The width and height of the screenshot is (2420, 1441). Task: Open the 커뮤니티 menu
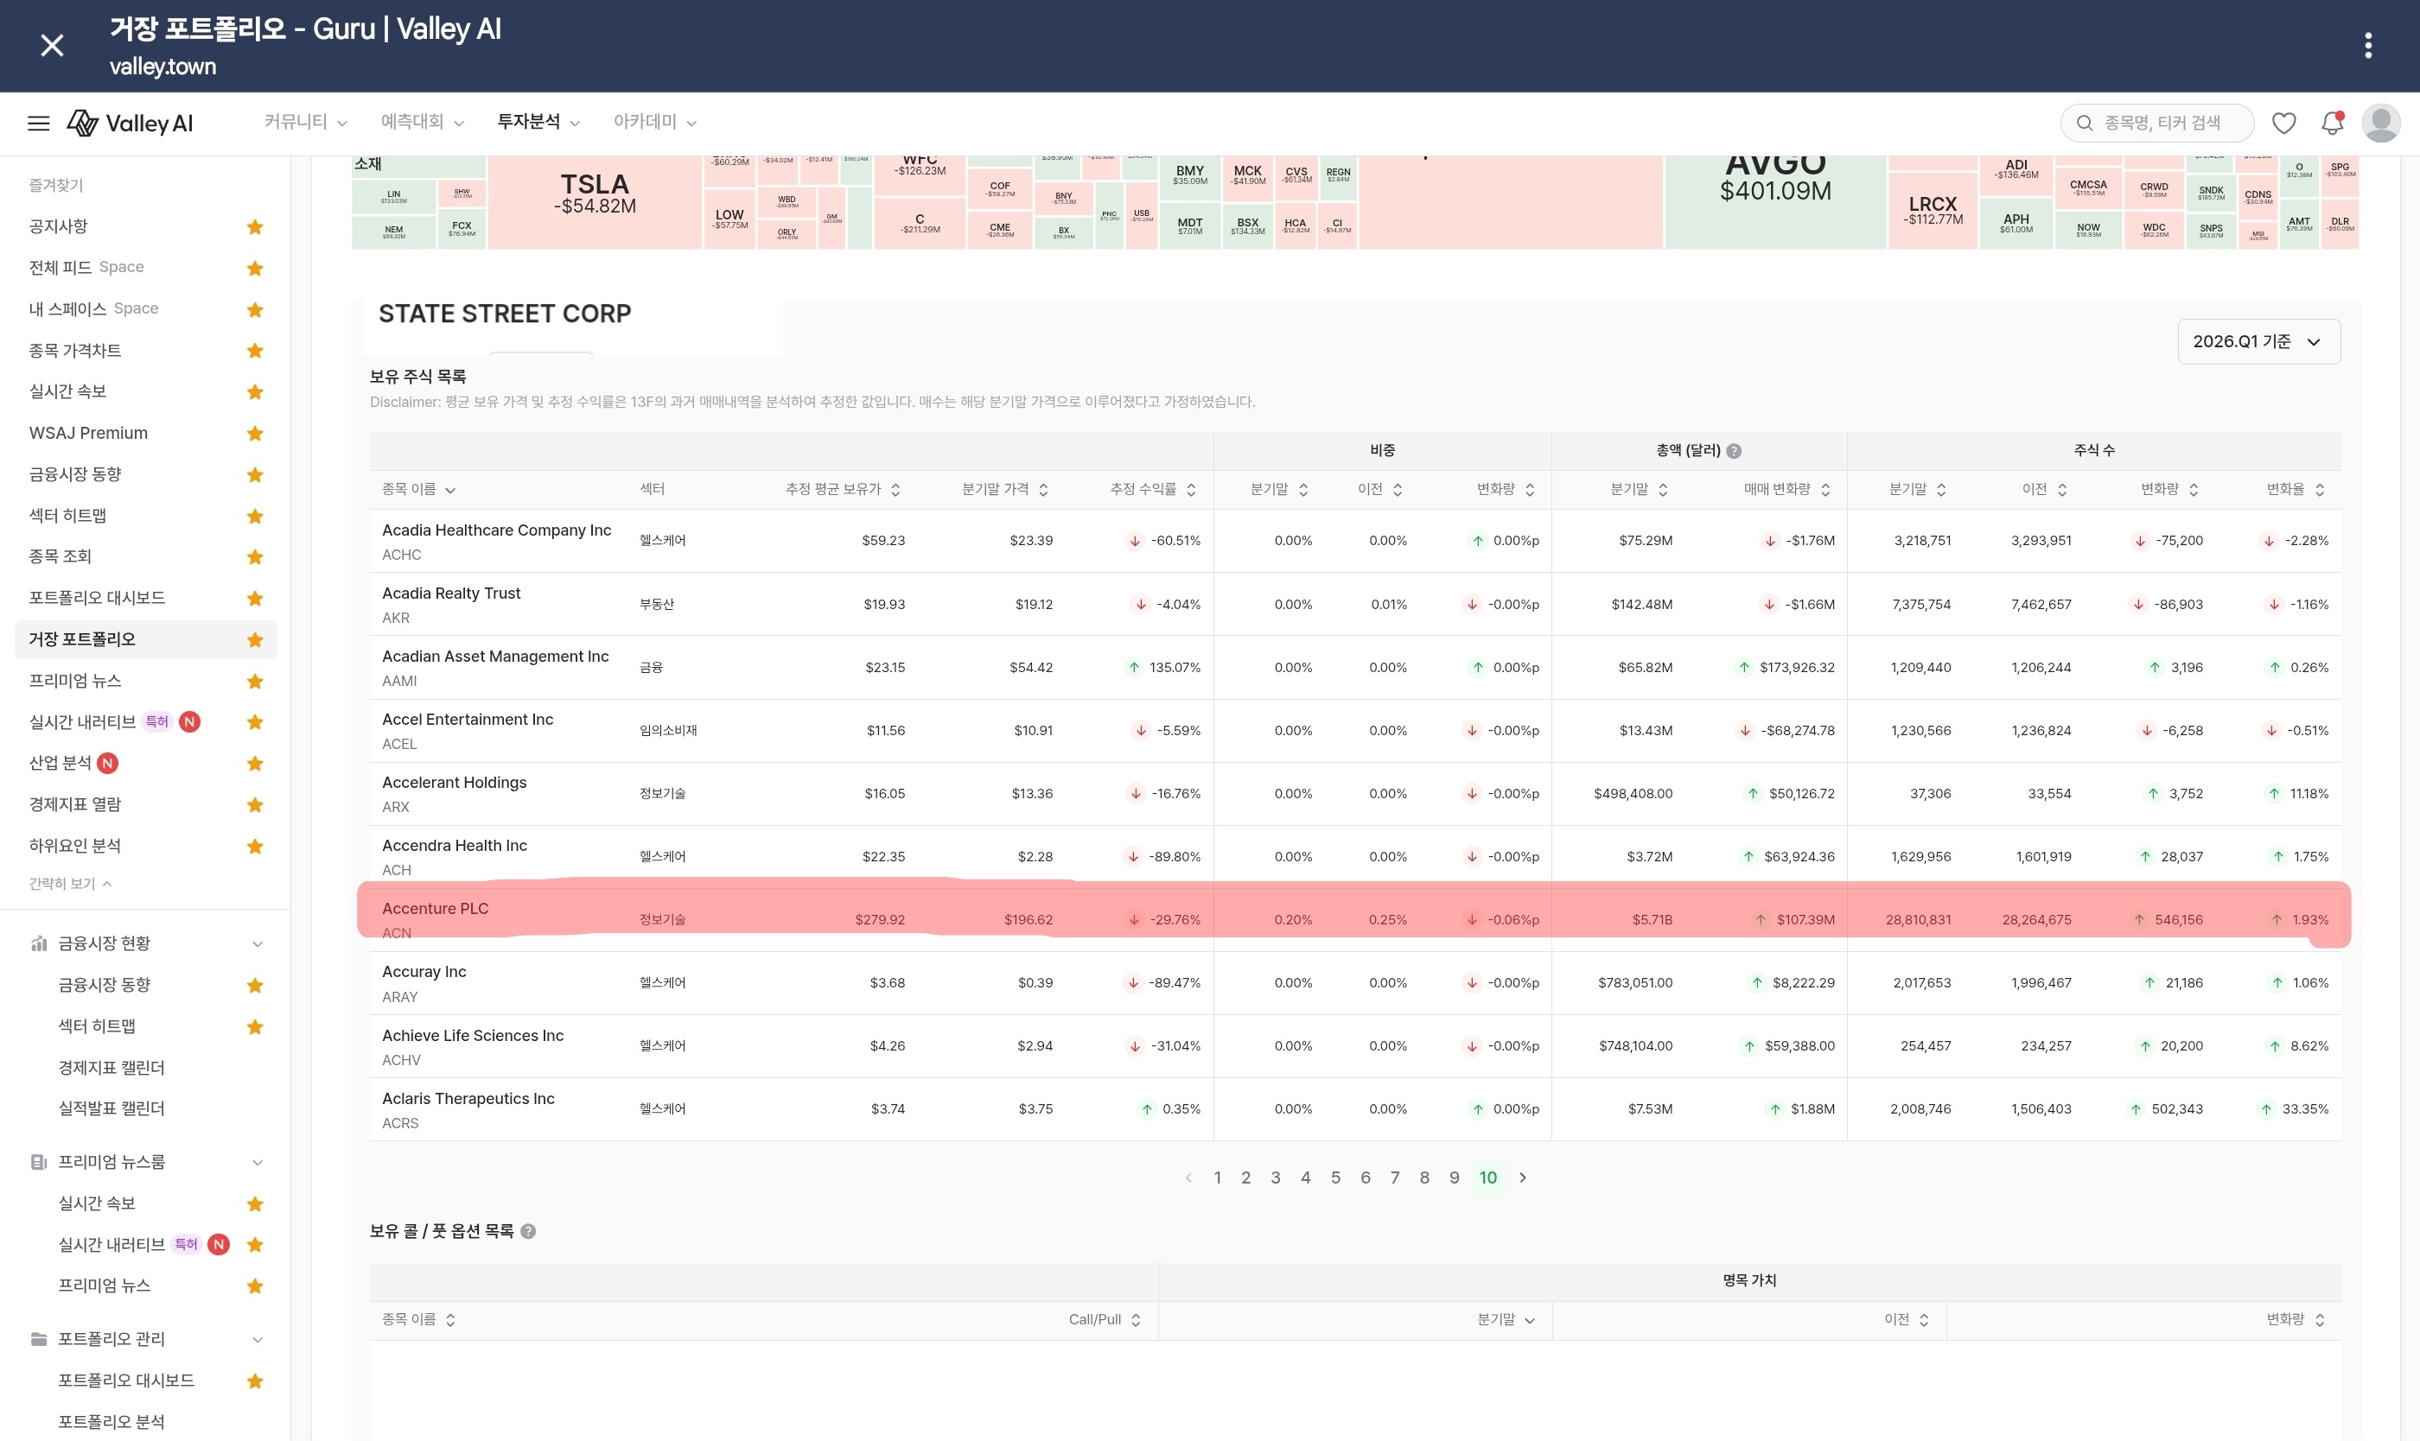pos(306,123)
